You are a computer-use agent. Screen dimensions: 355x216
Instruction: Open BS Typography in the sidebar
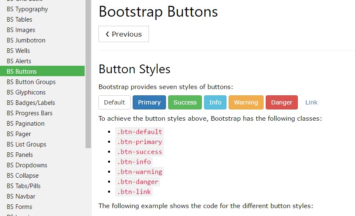[42, 9]
